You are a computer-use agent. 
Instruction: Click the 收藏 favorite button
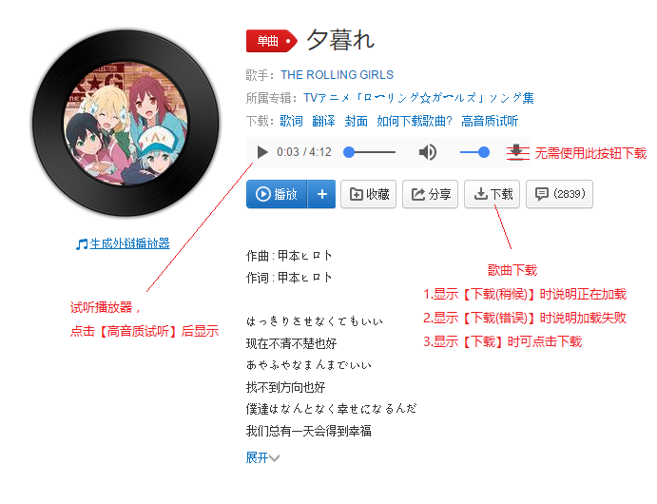tap(368, 194)
